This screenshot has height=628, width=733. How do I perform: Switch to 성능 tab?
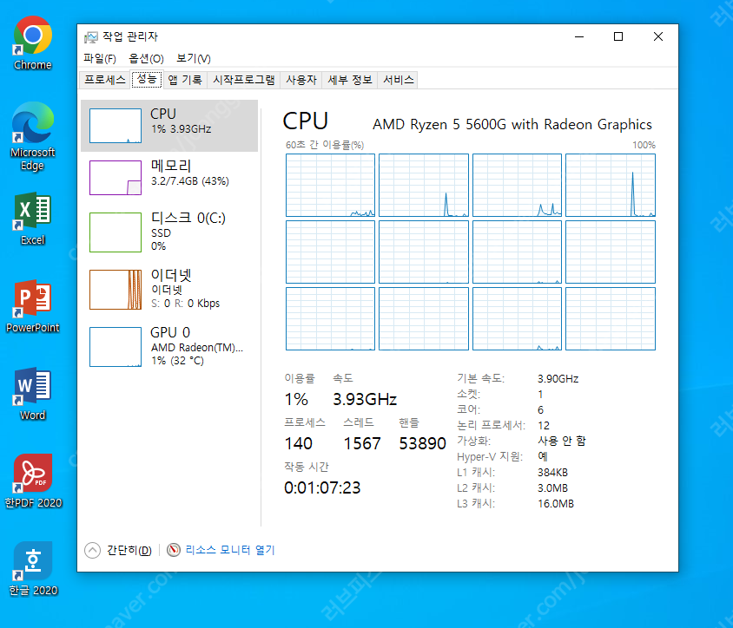pyautogui.click(x=147, y=79)
